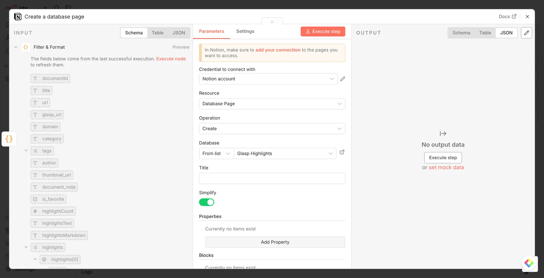Click the Preview label in input panel

[x=181, y=47]
